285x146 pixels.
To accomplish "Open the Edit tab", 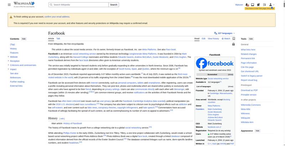I will coord(203,39).
